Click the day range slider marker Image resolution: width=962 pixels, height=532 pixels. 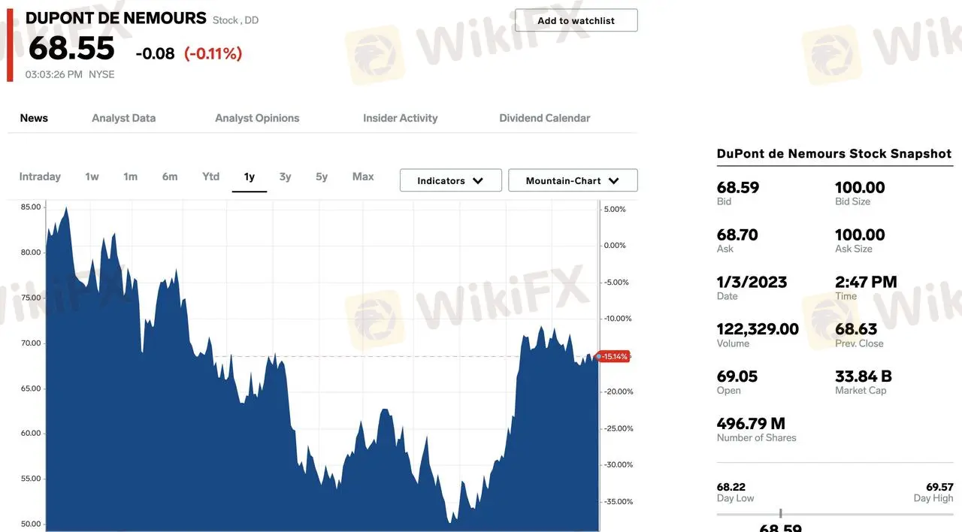(780, 513)
